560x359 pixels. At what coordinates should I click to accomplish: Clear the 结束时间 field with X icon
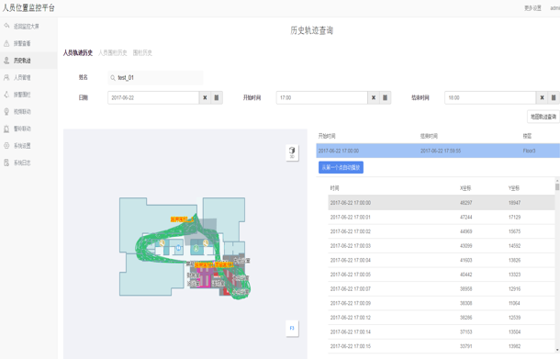542,97
